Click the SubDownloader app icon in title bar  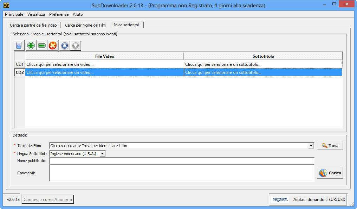coord(6,5)
